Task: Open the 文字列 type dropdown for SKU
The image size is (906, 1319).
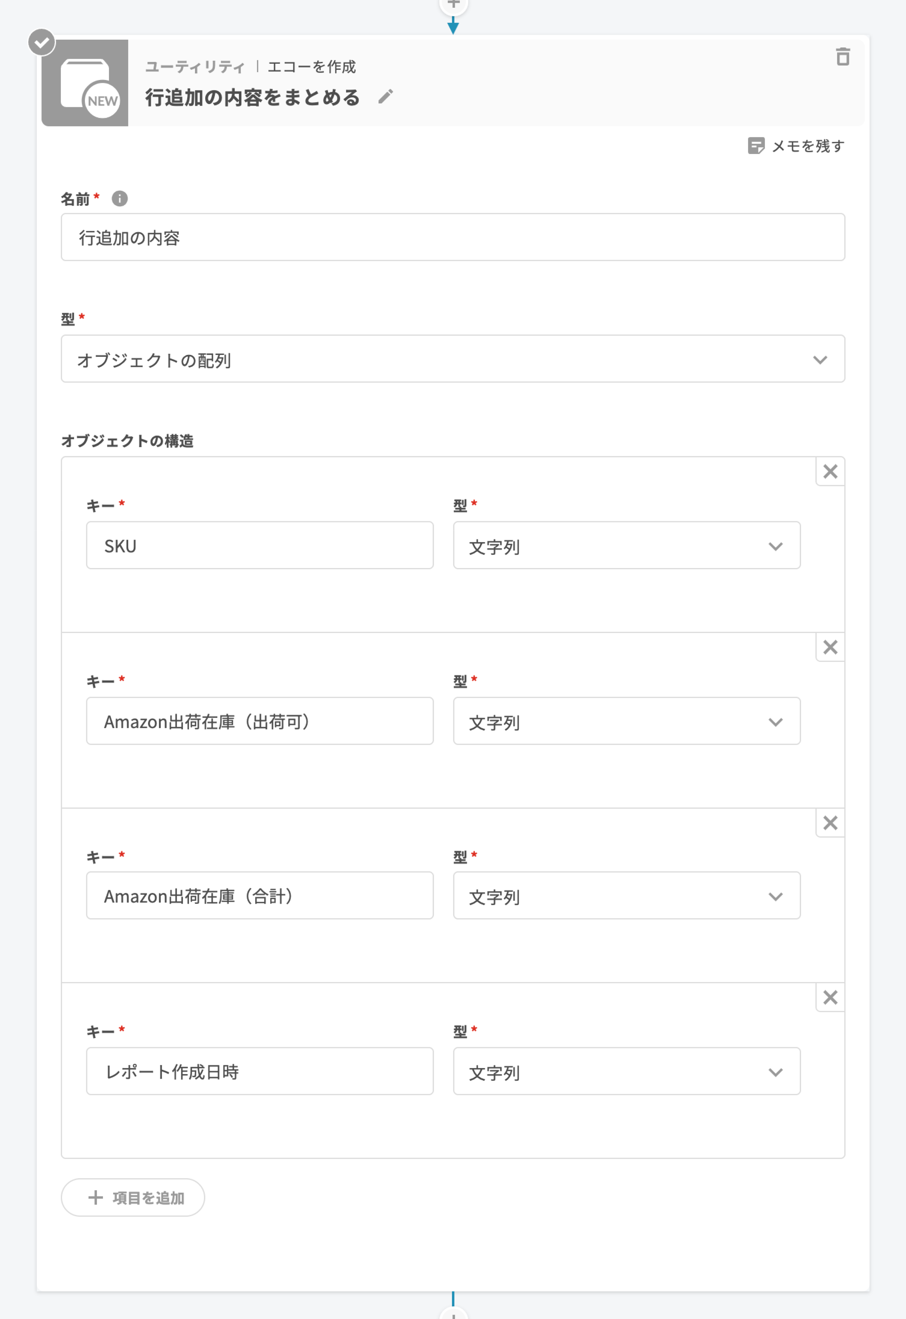Action: click(626, 545)
